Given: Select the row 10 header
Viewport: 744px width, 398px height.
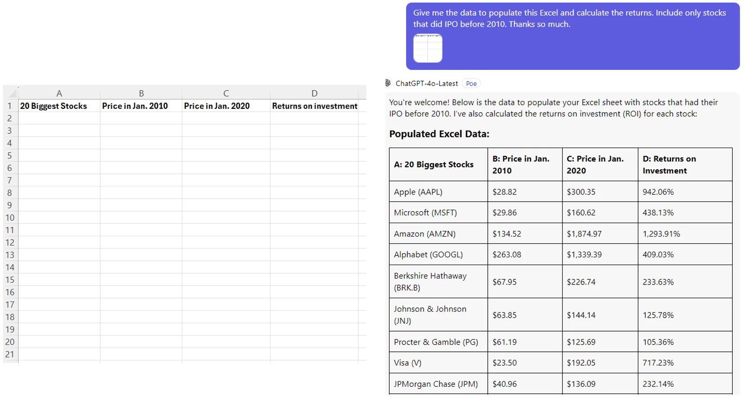Looking at the screenshot, I should 10,218.
